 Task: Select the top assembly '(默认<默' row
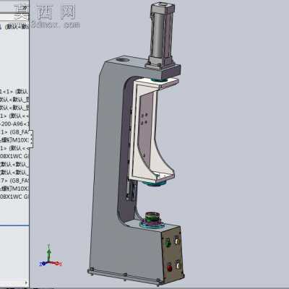14,27
